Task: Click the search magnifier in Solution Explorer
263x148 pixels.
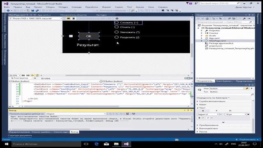Action: pyautogui.click(x=251, y=22)
